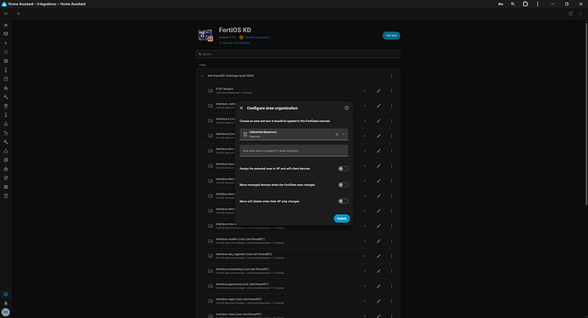
Task: Click the kah-firewall01 hub name
Action: (231, 76)
